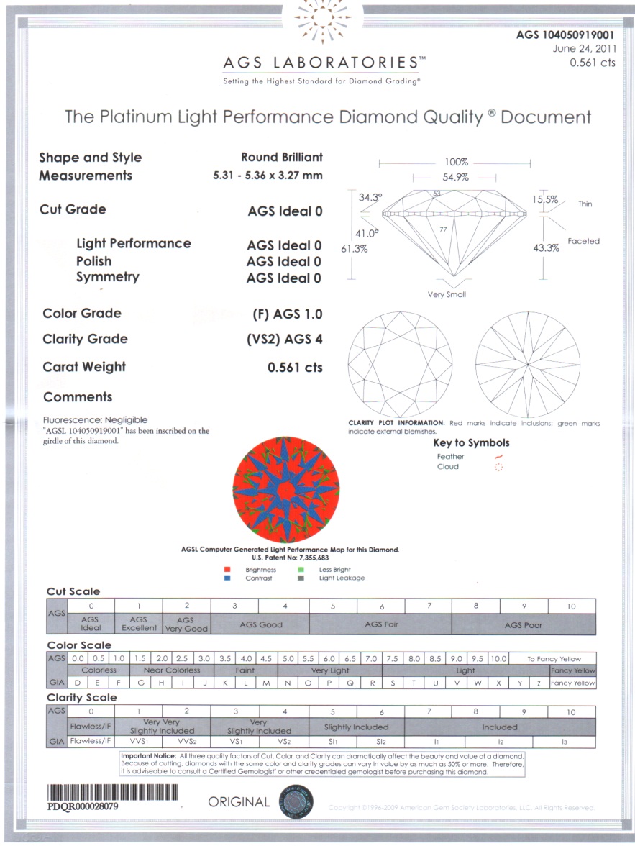Click the date June 24, 2011
The width and height of the screenshot is (635, 846).
point(584,49)
